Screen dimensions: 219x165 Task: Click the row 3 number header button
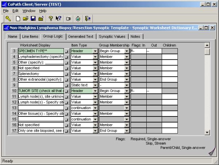(14, 51)
